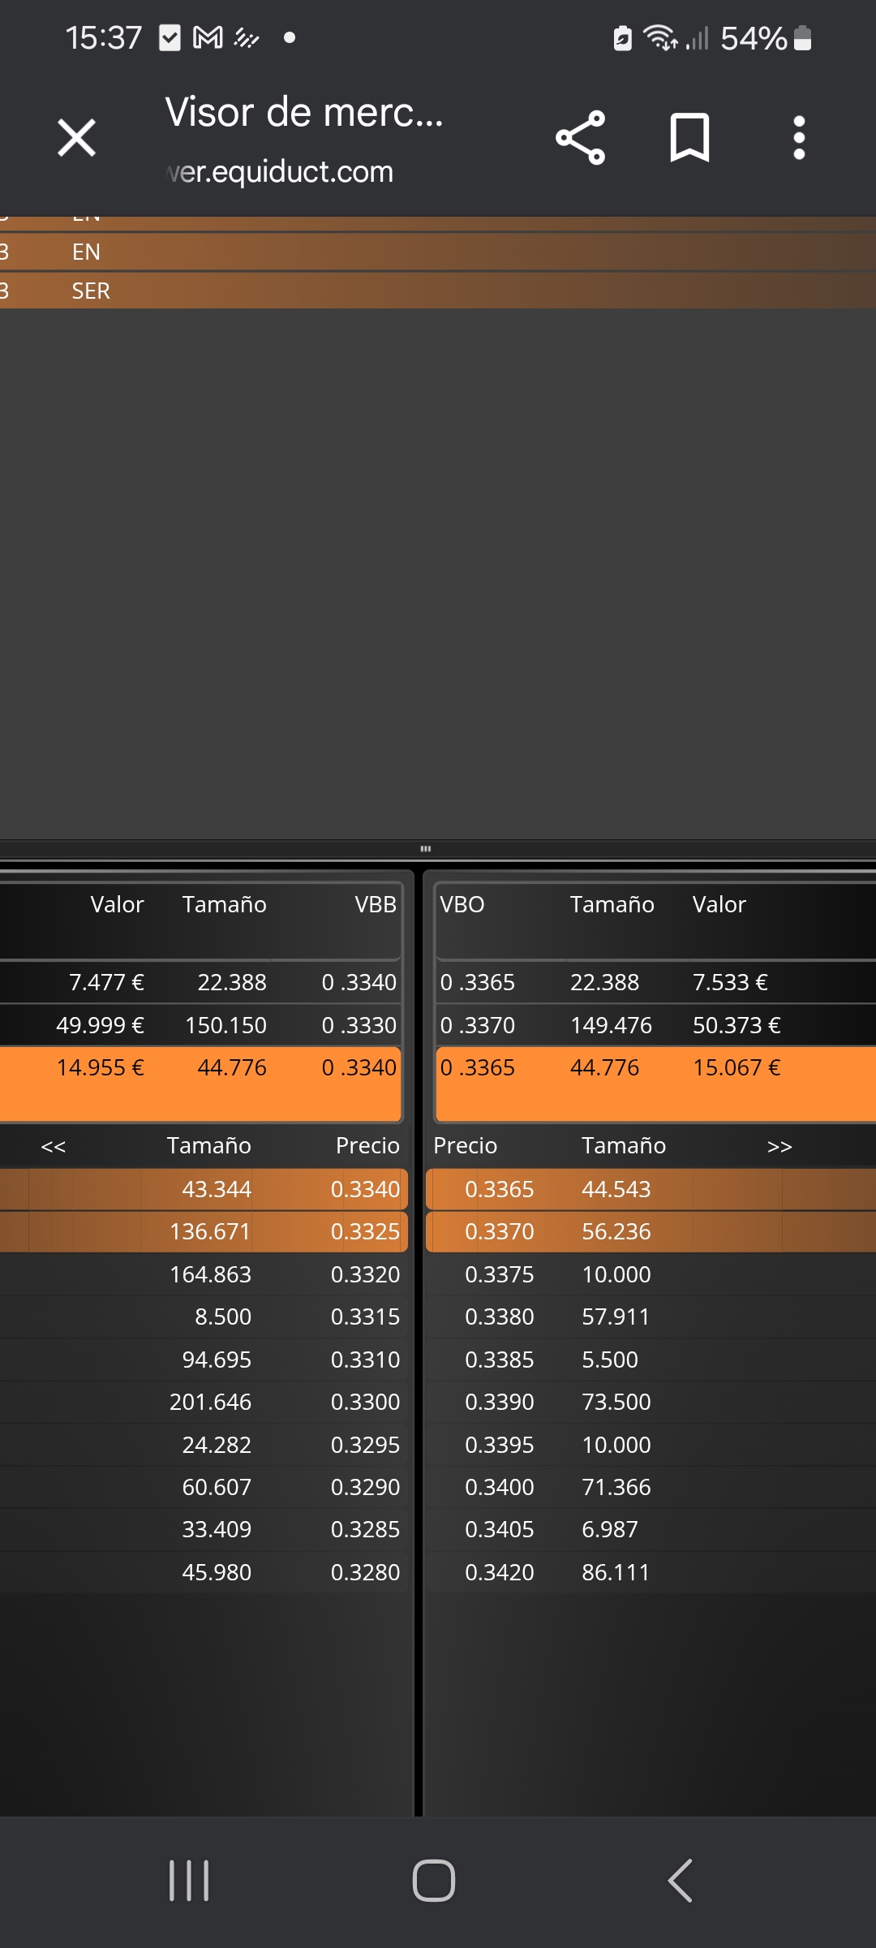
Task: Tap the bid level at price 0.3325
Action: coord(203,1232)
